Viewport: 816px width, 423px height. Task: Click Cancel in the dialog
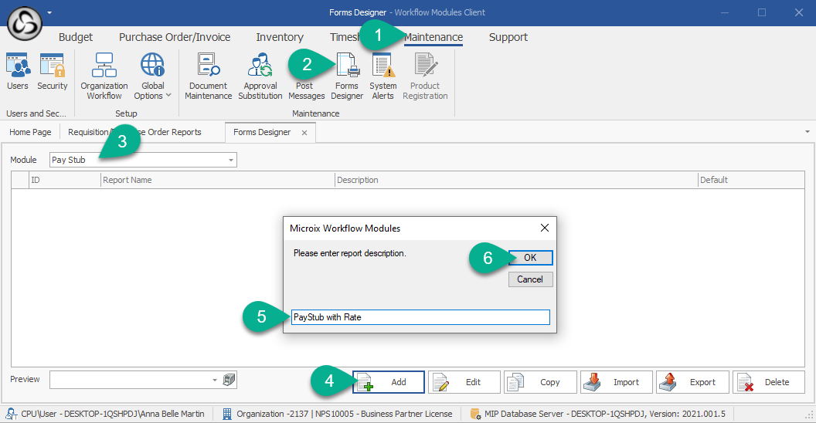[x=530, y=279]
